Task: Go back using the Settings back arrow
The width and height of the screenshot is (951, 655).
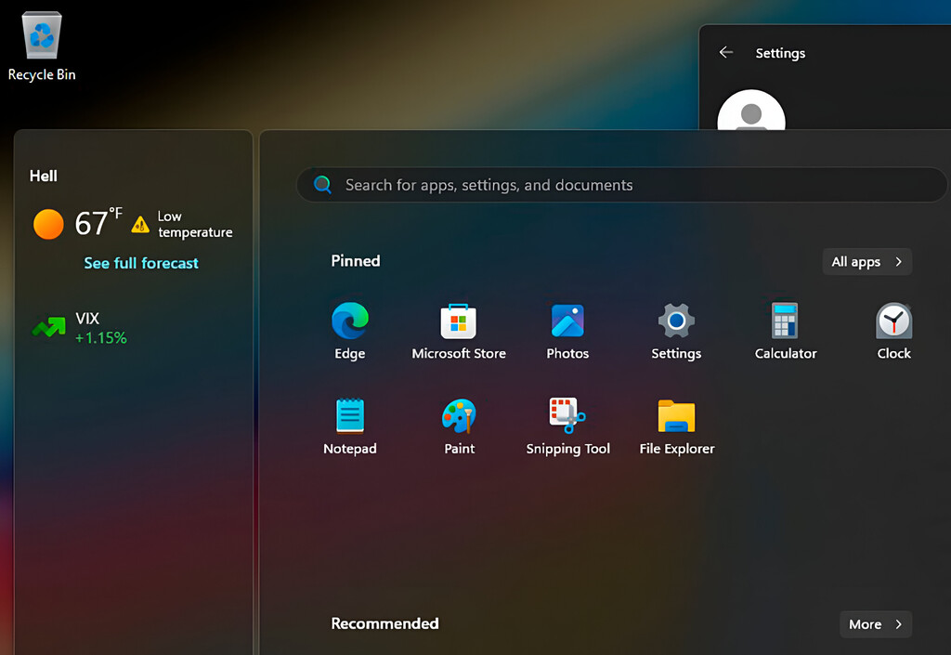Action: (x=726, y=53)
